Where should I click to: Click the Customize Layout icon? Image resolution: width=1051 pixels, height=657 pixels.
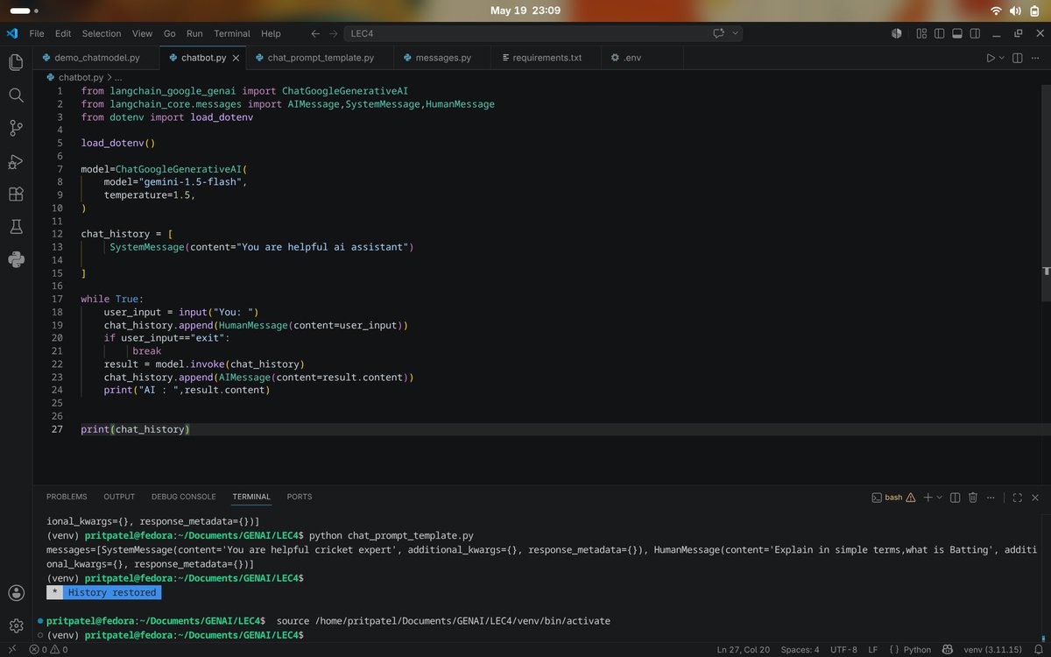(921, 33)
